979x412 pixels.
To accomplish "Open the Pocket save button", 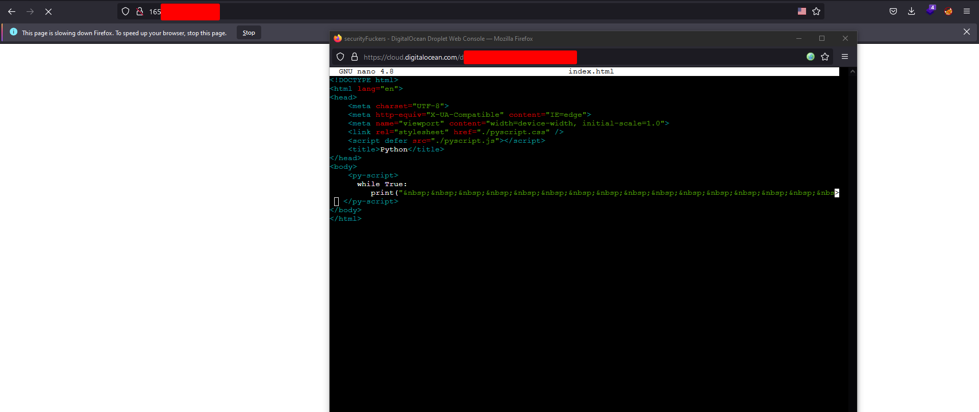I will point(893,11).
